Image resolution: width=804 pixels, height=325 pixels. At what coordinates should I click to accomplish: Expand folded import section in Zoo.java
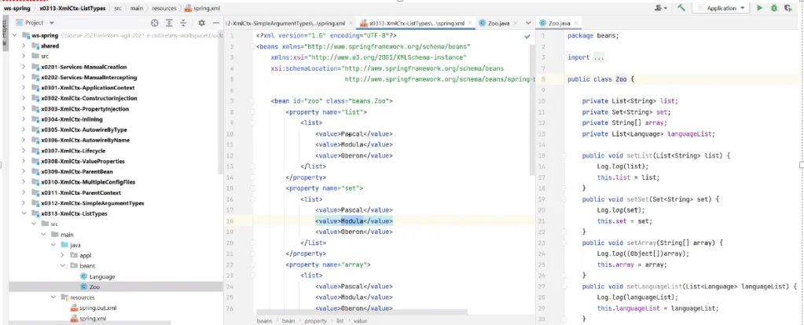599,58
